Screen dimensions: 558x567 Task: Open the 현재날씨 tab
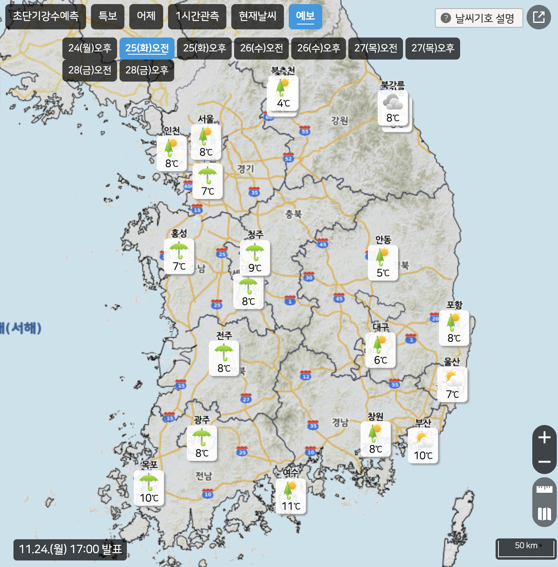[257, 16]
